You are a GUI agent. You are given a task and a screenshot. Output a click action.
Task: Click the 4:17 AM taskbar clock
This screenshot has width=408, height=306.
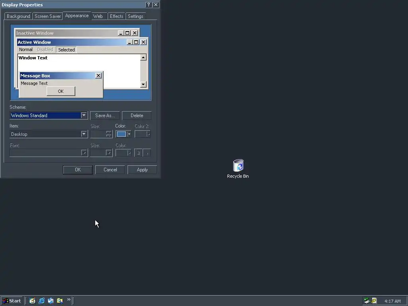pyautogui.click(x=392, y=301)
